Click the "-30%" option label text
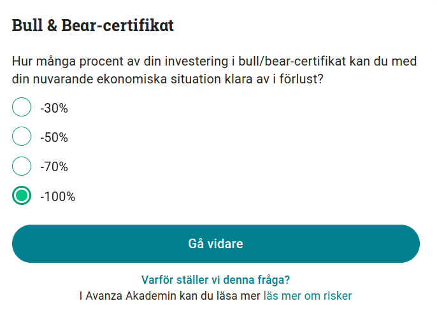 pyautogui.click(x=54, y=108)
